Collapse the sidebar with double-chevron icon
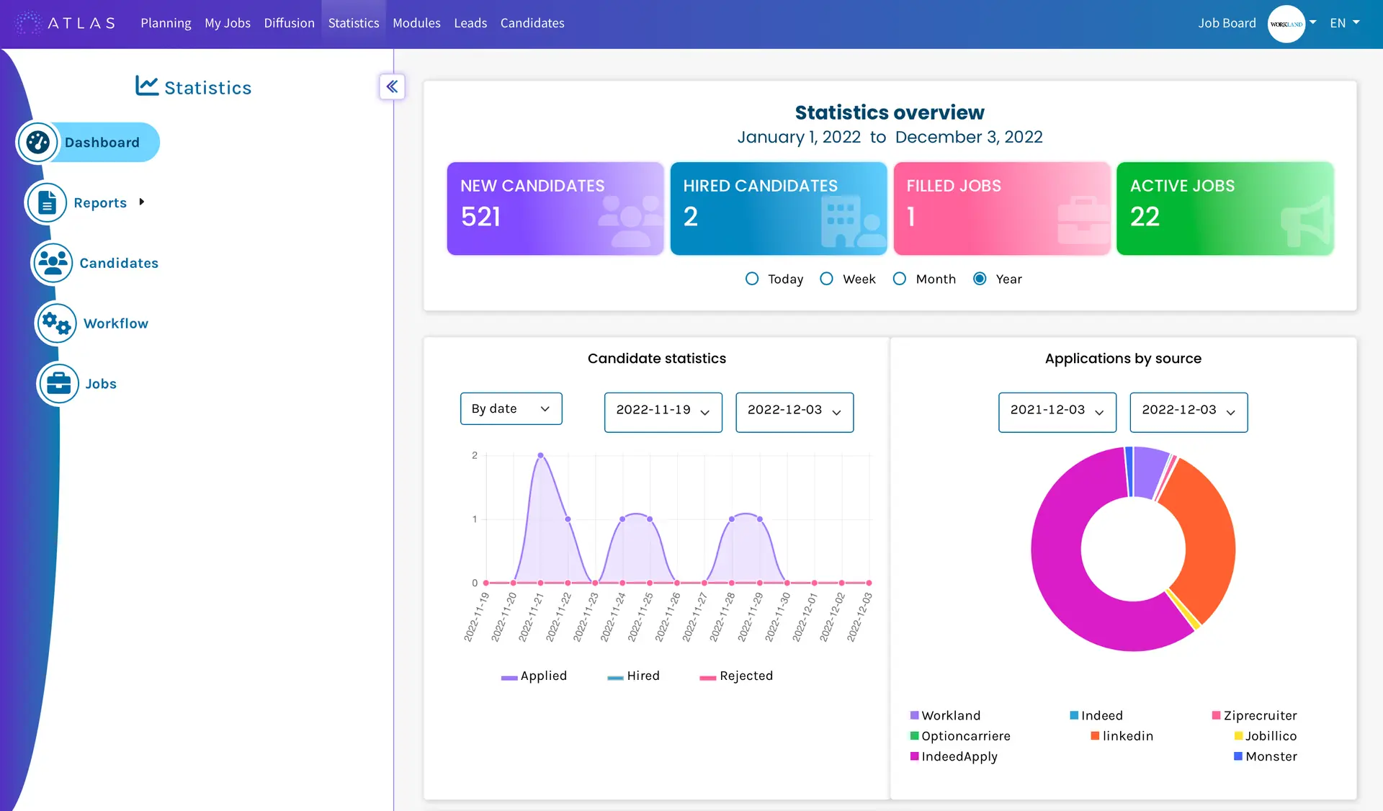The width and height of the screenshot is (1383, 811). point(392,87)
